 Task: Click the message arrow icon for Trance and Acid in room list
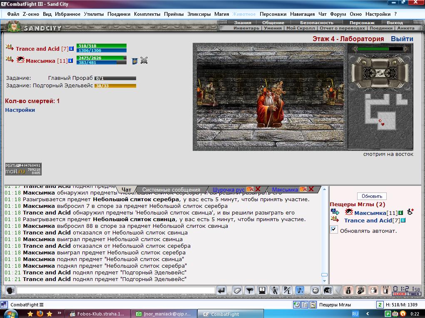point(335,219)
